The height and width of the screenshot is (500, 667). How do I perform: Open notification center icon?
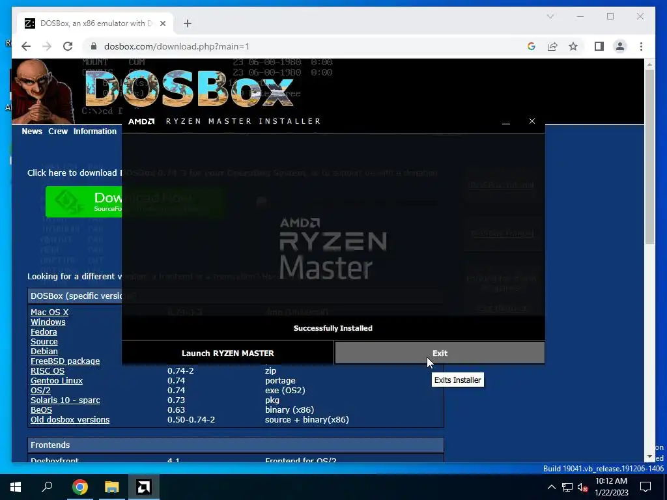click(646, 487)
